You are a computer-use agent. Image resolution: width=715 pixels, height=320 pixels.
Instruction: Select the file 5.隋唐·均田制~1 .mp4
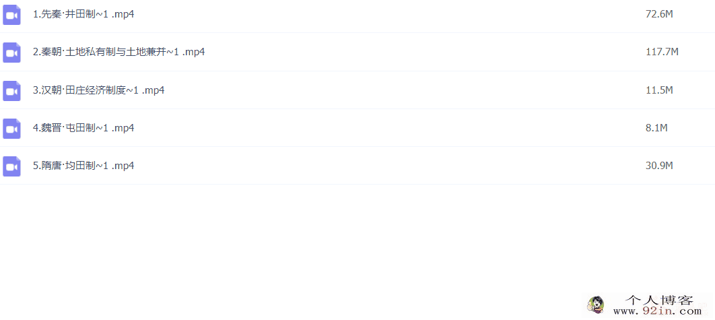[x=83, y=166]
